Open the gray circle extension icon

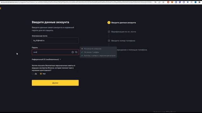(192, 2)
